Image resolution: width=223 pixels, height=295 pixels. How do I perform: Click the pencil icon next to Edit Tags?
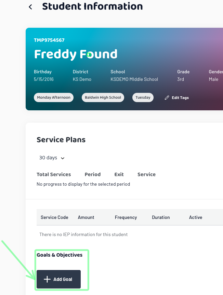167,98
